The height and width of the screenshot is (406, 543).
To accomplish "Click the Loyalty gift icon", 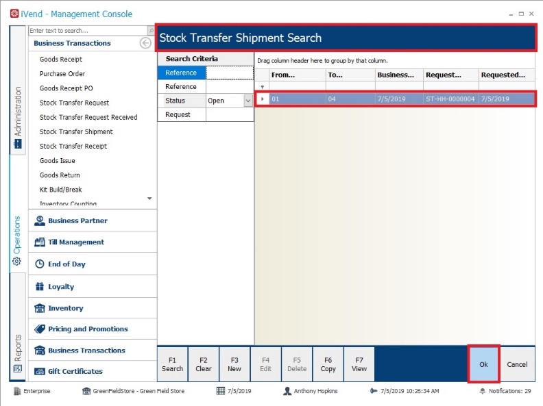I will (x=40, y=286).
